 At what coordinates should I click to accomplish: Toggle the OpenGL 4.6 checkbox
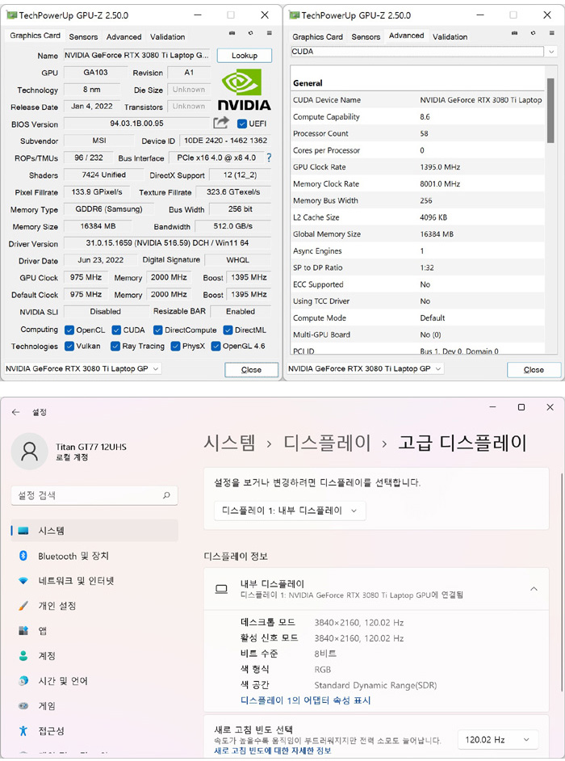pos(216,346)
